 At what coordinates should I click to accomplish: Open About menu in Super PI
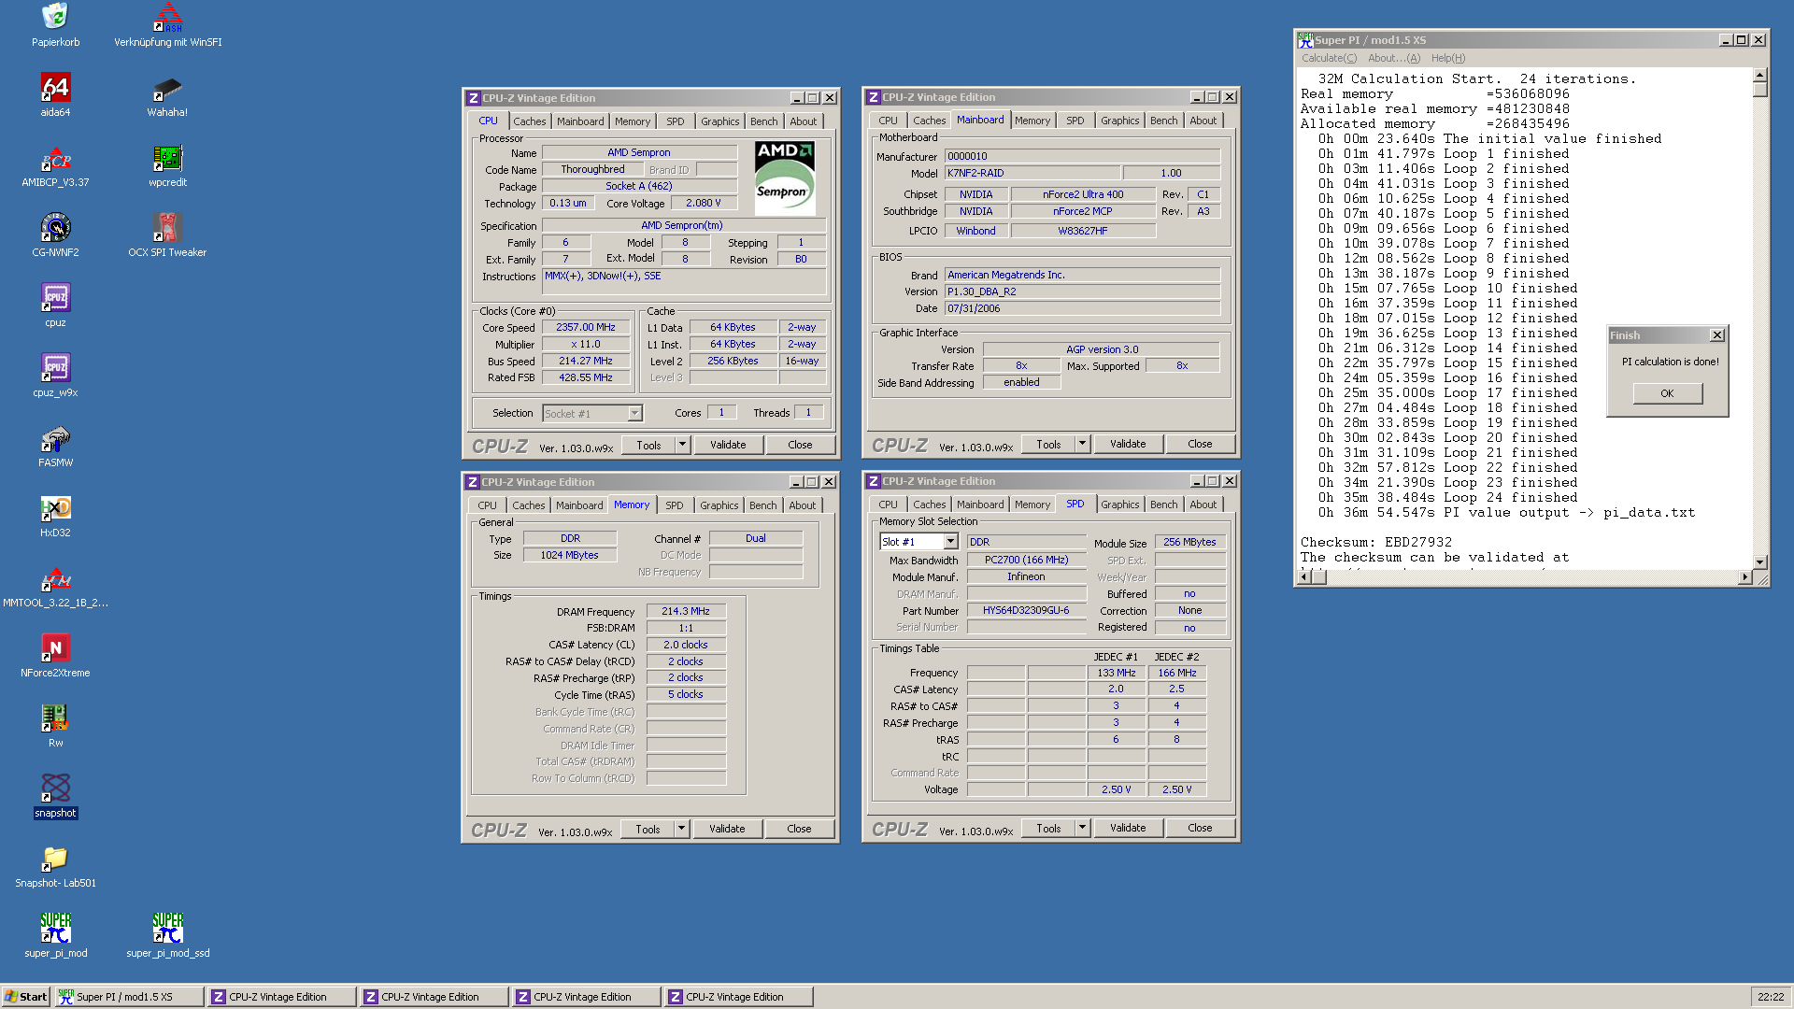1393,58
